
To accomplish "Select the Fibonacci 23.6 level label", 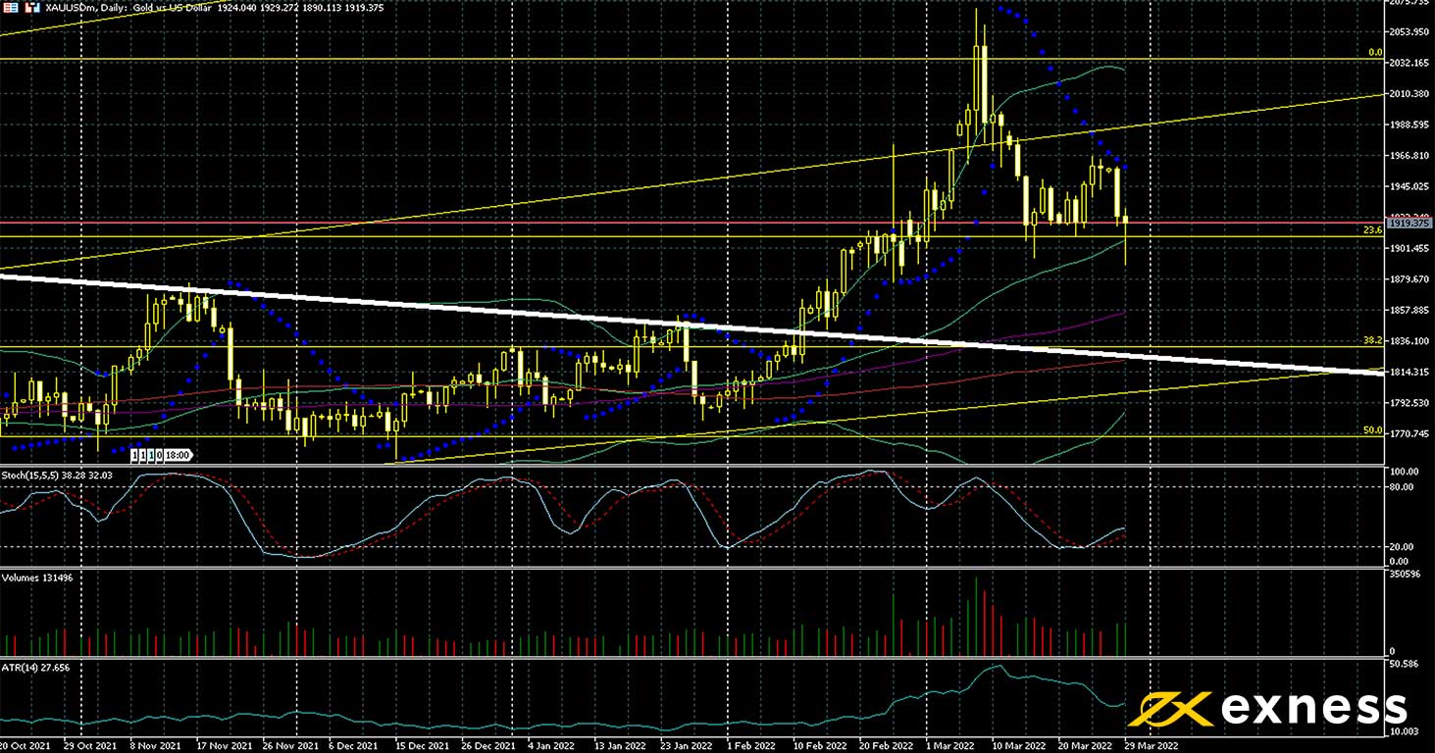I will click(x=1374, y=229).
